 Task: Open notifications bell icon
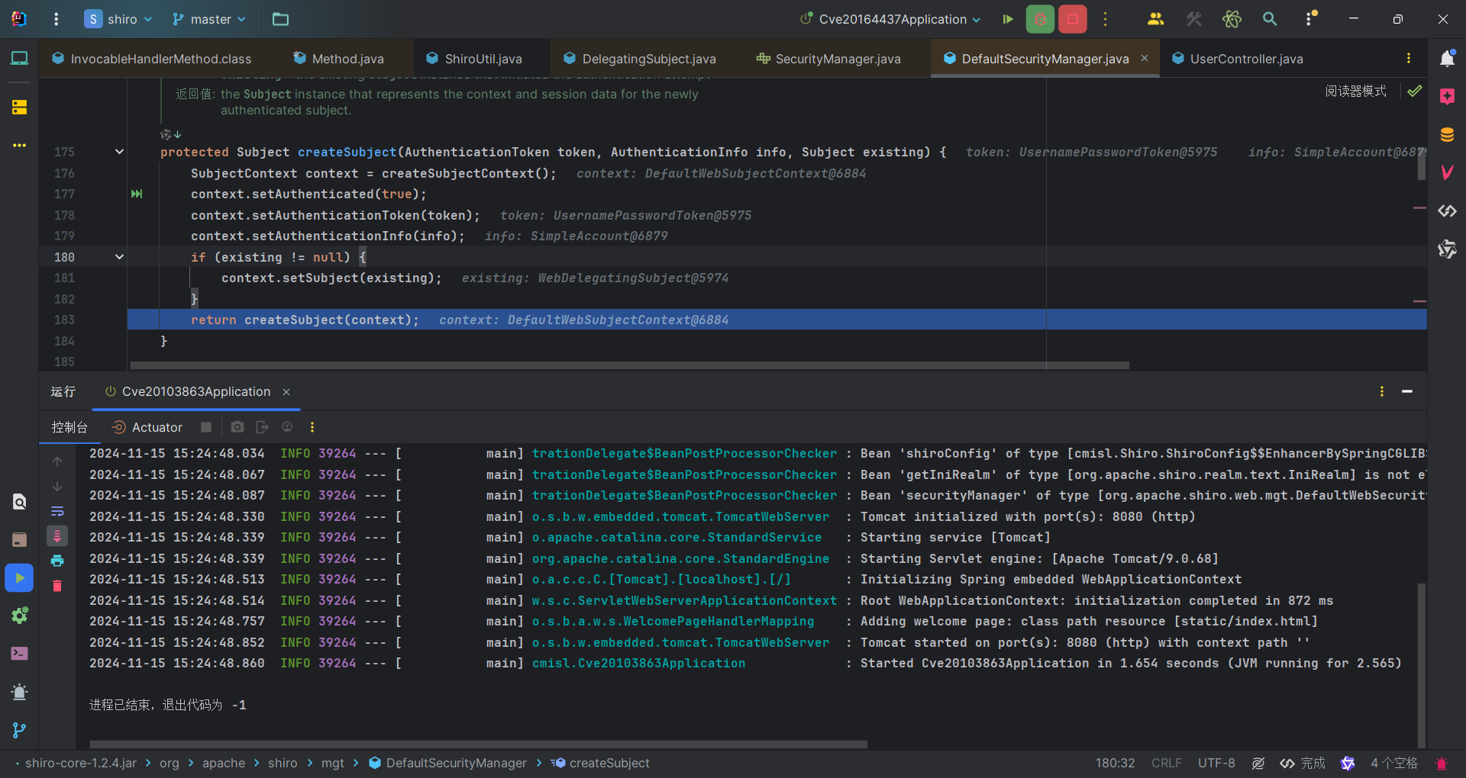tap(1447, 58)
